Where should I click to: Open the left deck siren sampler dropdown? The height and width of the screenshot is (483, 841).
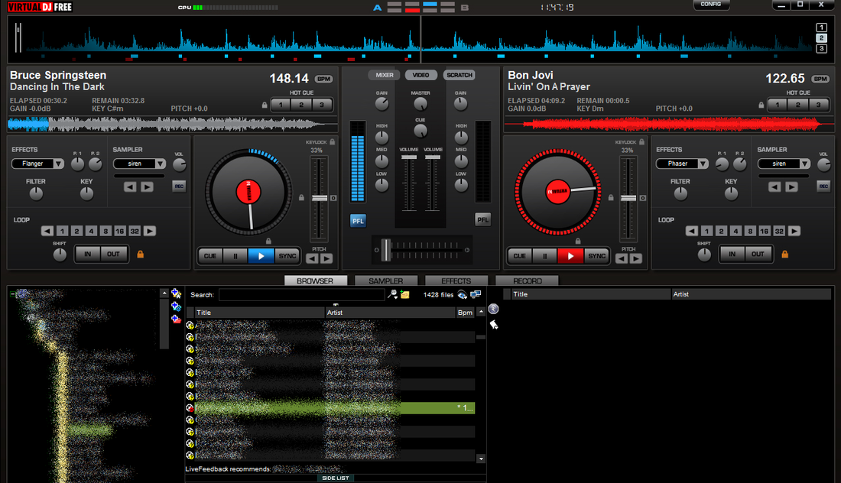pyautogui.click(x=161, y=164)
